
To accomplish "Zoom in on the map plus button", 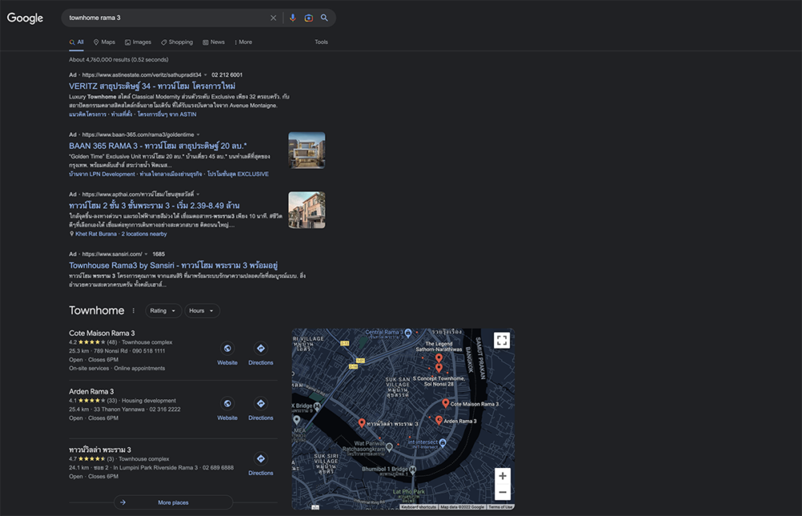I will pyautogui.click(x=502, y=476).
